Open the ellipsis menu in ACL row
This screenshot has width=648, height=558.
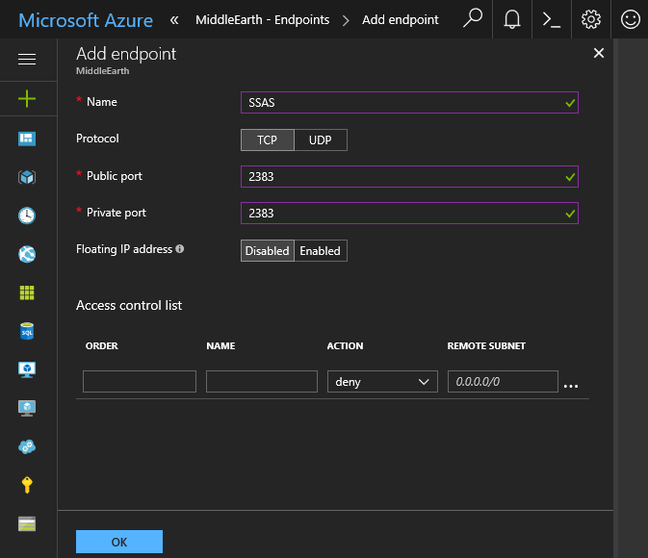[571, 386]
